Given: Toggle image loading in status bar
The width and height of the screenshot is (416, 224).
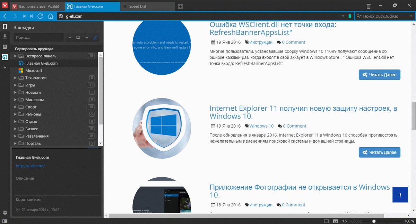Looking at the screenshot, I should [x=335, y=221].
